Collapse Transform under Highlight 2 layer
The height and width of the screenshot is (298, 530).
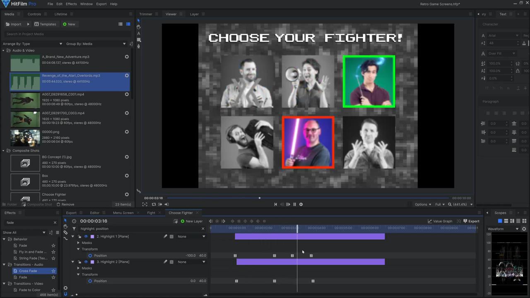click(x=78, y=274)
